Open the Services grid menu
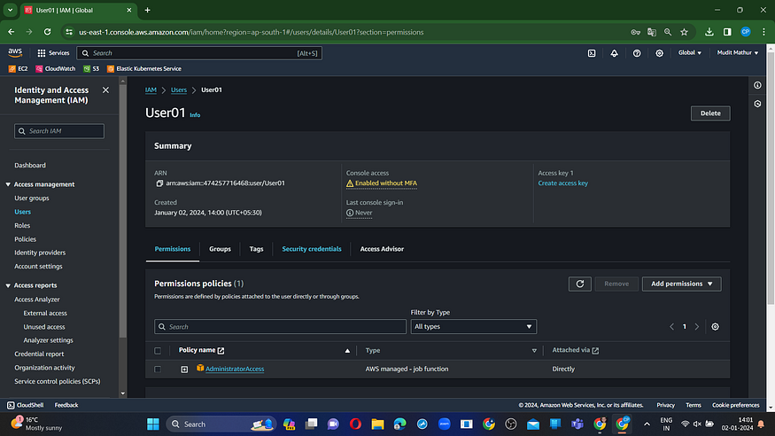 (53, 53)
